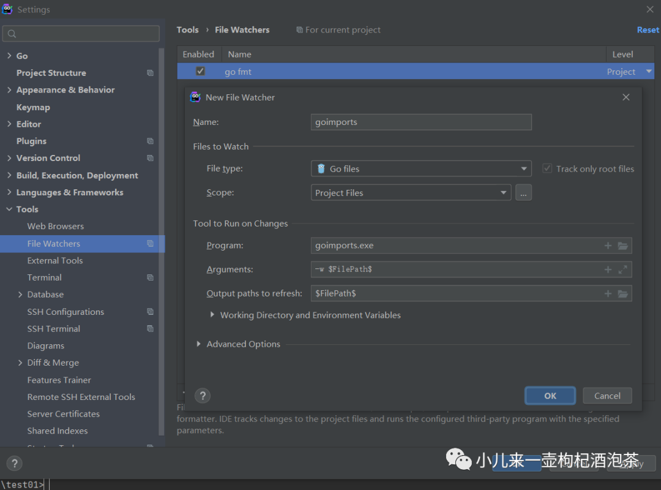This screenshot has height=490, width=661.
Task: Click project-level icon beside Terminal
Action: [150, 277]
